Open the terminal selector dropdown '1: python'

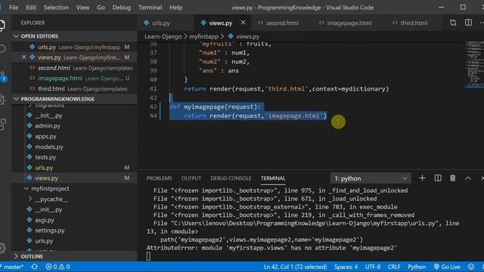click(371, 178)
